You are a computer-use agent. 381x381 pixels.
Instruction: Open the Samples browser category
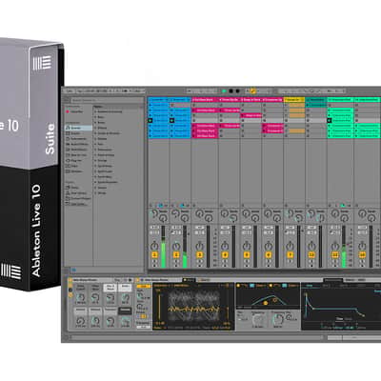[78, 171]
